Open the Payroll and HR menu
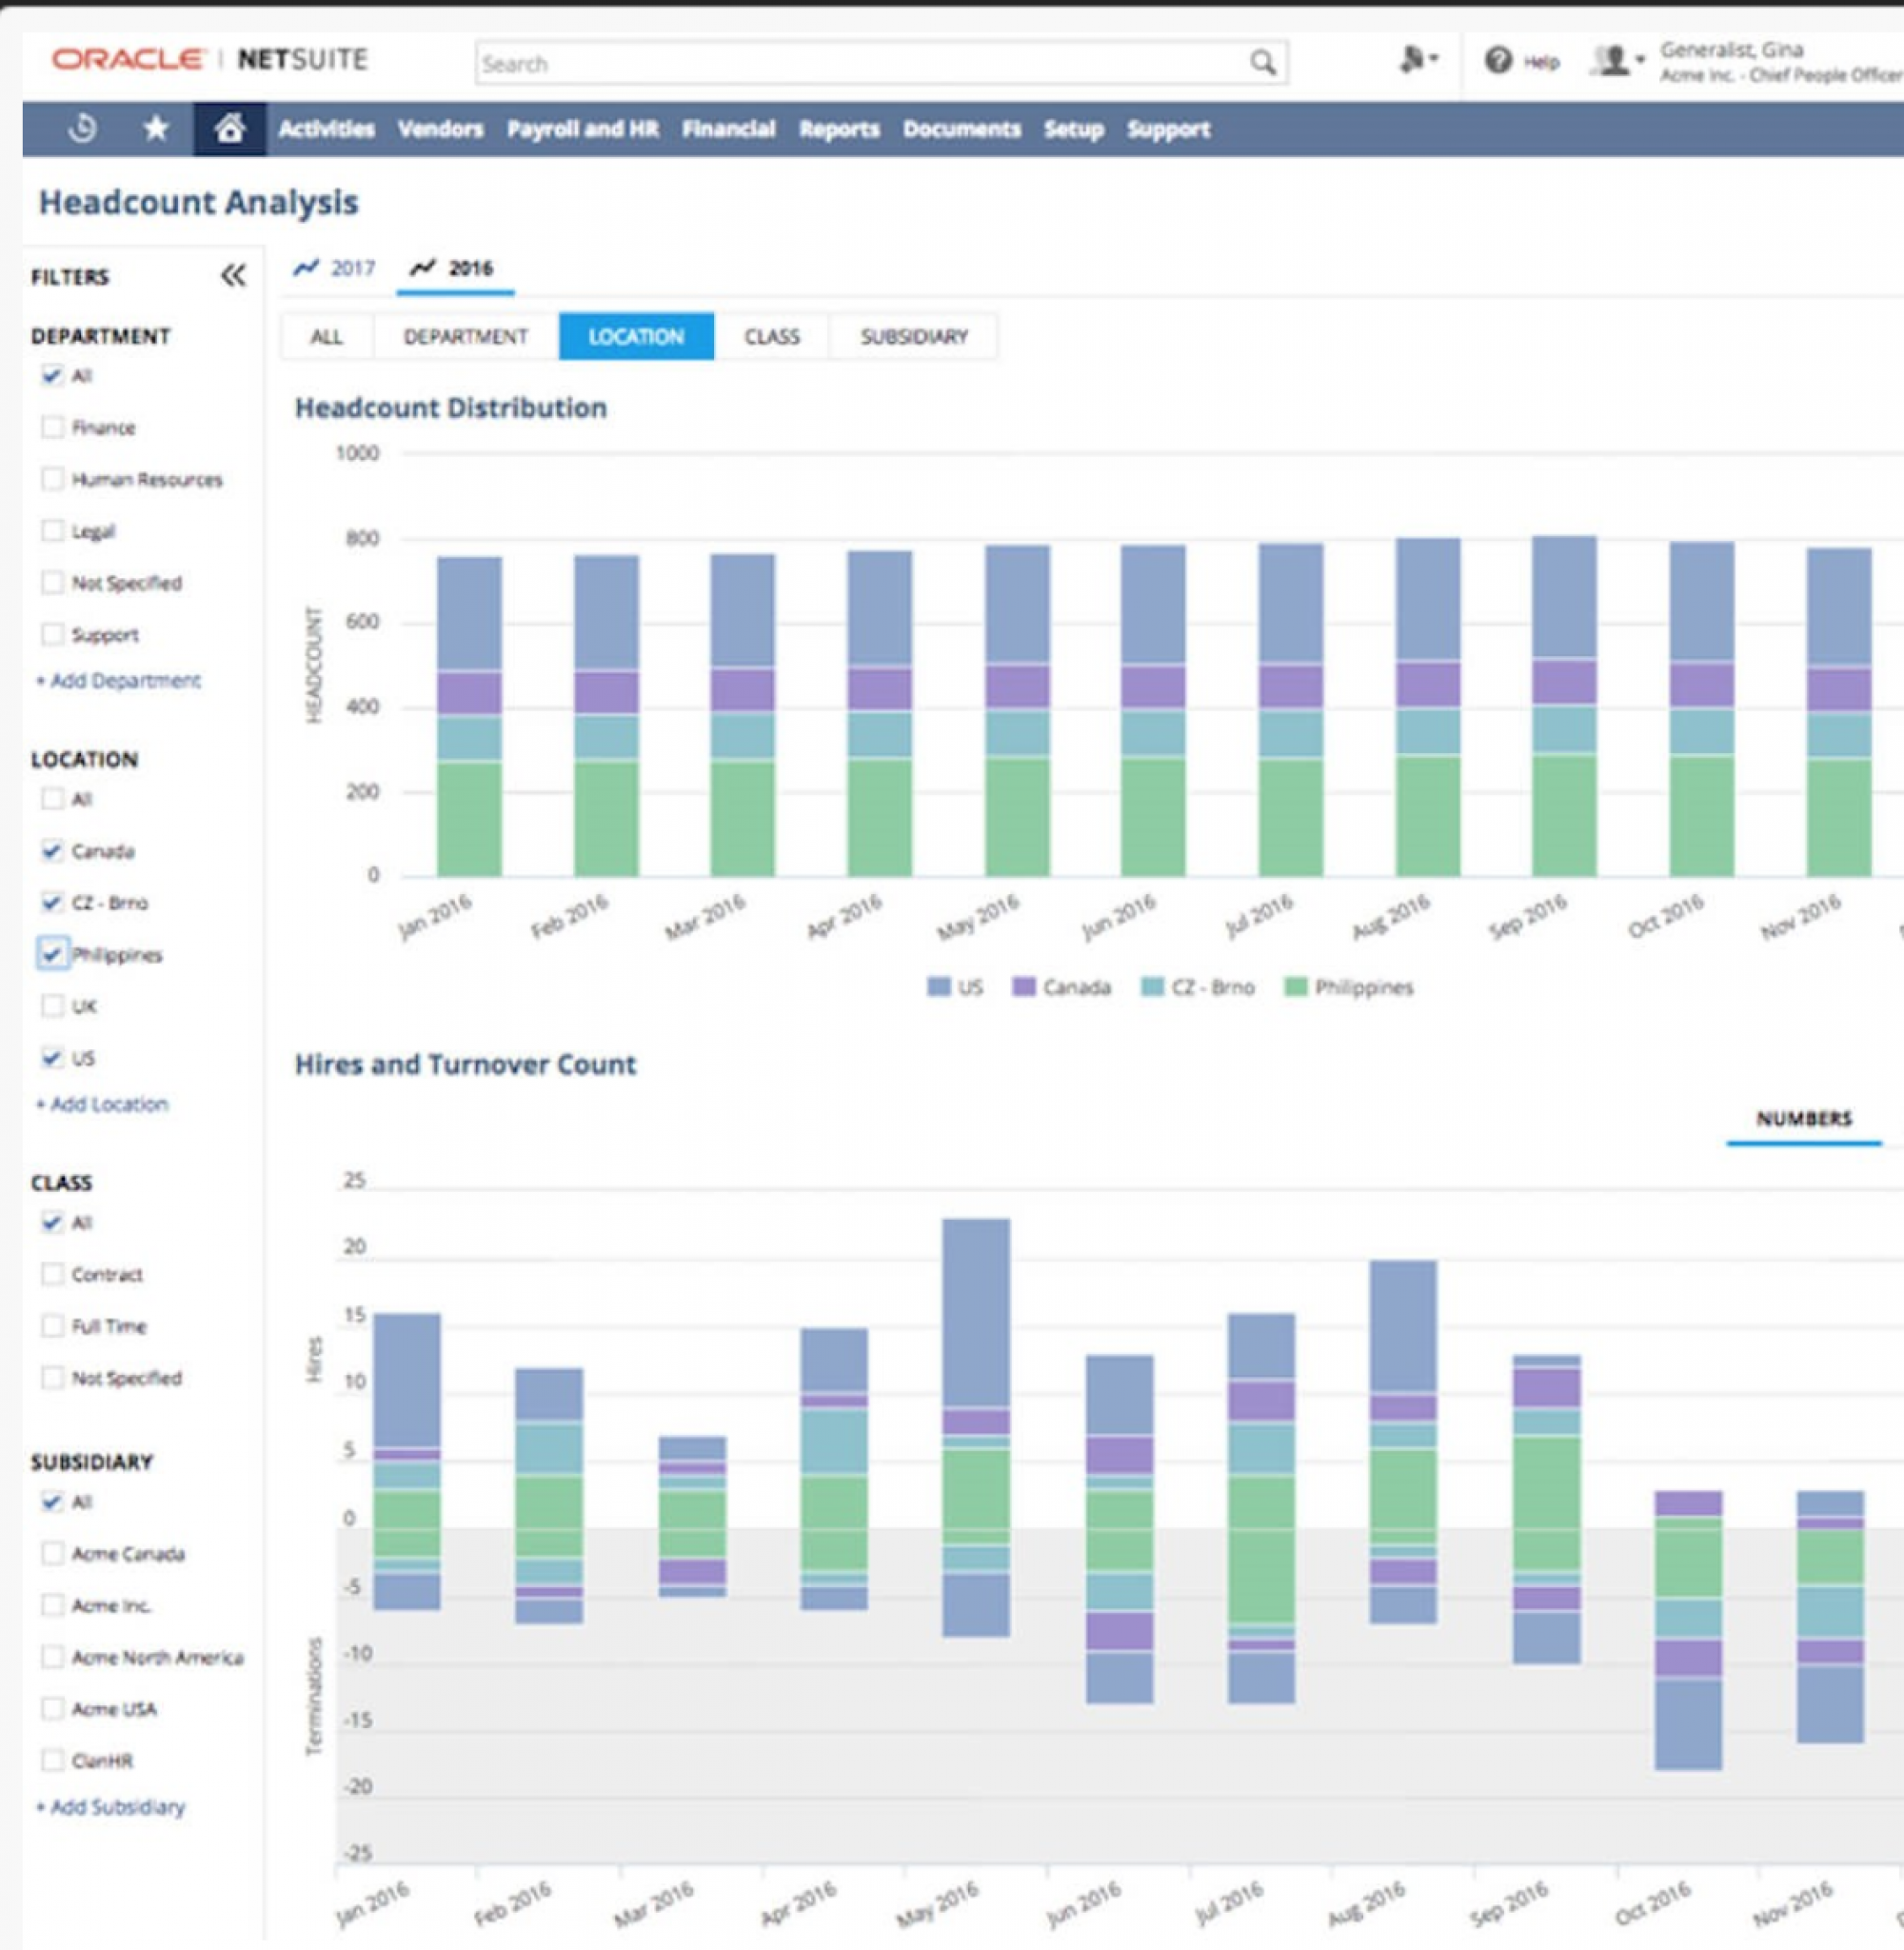Viewport: 1904px width, 1950px height. click(582, 129)
